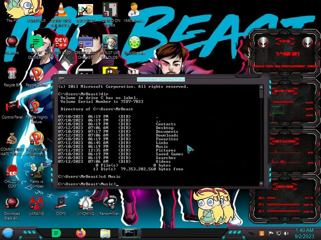Open the network status tray icon
The height and width of the screenshot is (240, 321).
279,233
